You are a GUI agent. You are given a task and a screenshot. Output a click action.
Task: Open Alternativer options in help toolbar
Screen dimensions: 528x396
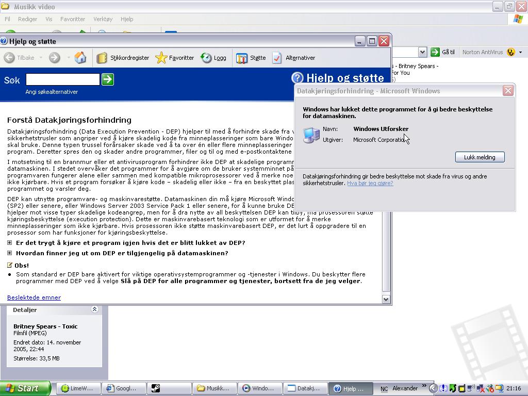coord(293,58)
